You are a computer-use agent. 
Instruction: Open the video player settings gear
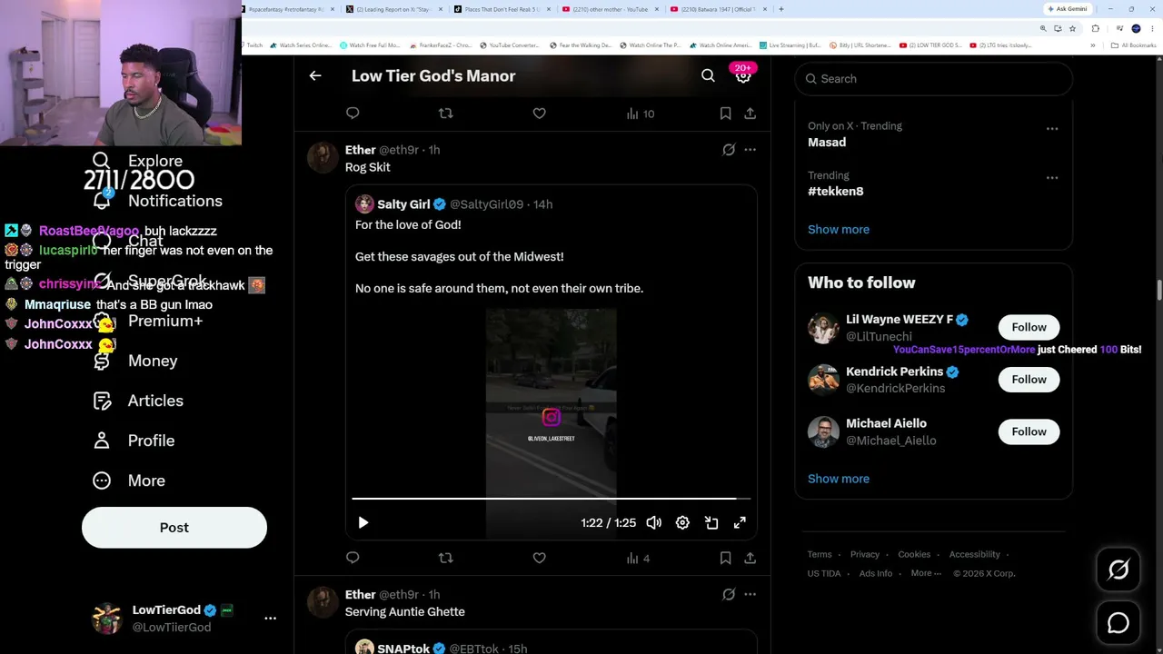(x=682, y=523)
